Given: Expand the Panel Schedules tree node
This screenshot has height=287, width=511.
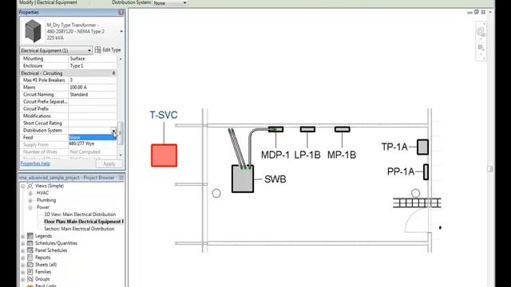Looking at the screenshot, I should pos(23,250).
